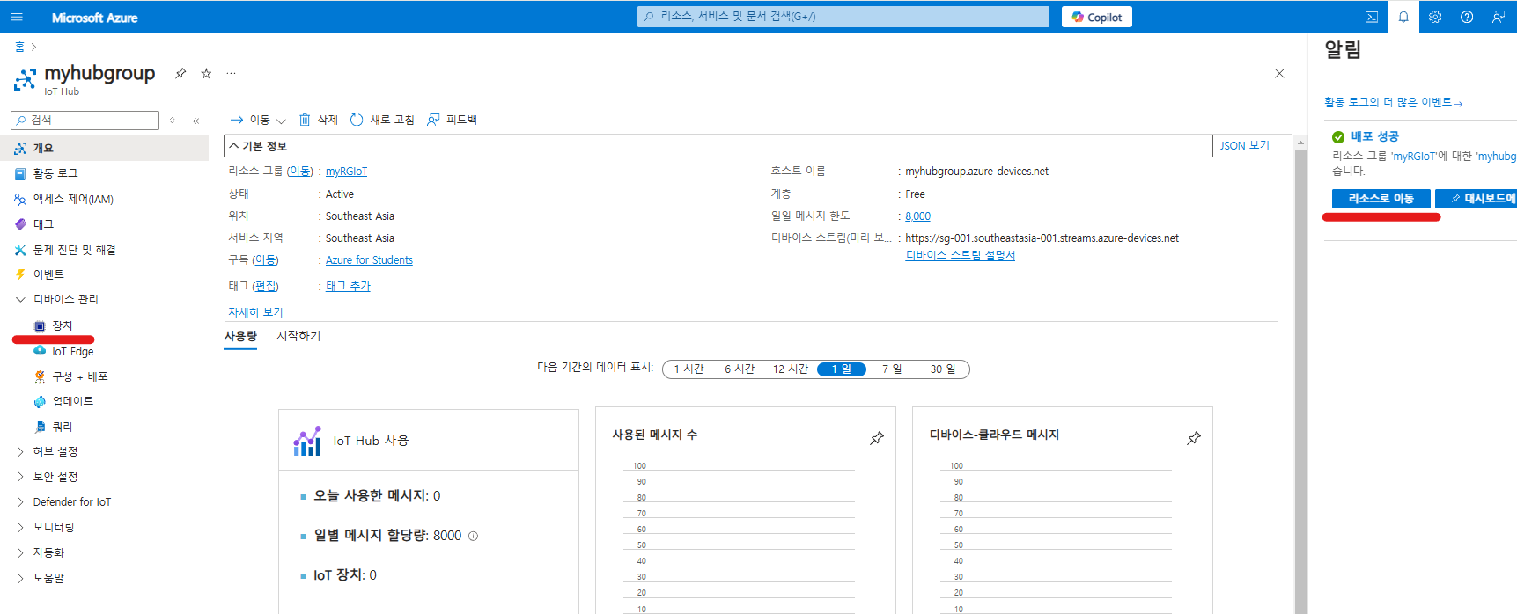Pin the 사용된 메시지 수 chart
Viewport: 1517px width, 614px height.
pos(877,438)
